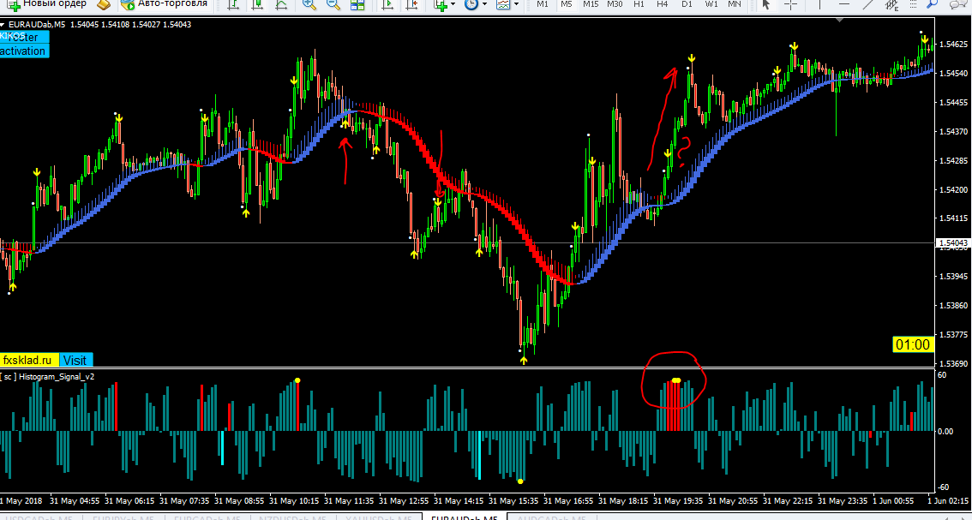Click the EURAUDab,M5 chart title text
The width and height of the screenshot is (972, 520).
(x=37, y=25)
